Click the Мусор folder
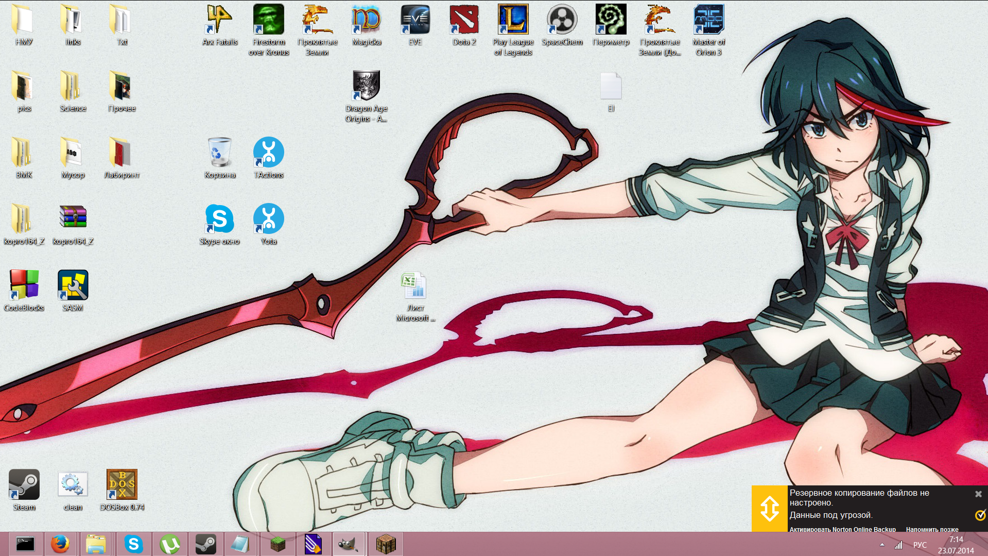The image size is (988, 556). point(73,158)
